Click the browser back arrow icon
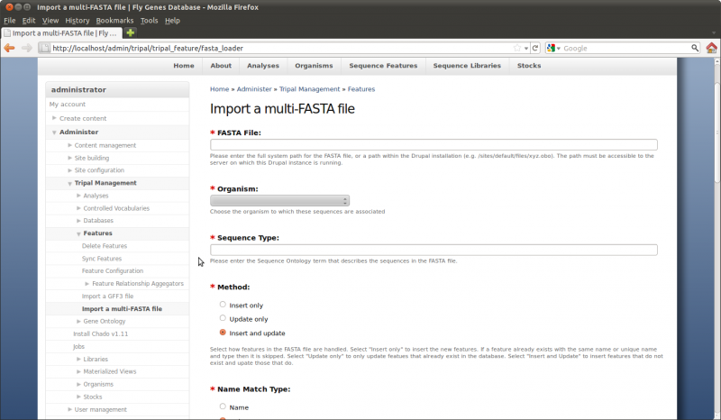 9,48
